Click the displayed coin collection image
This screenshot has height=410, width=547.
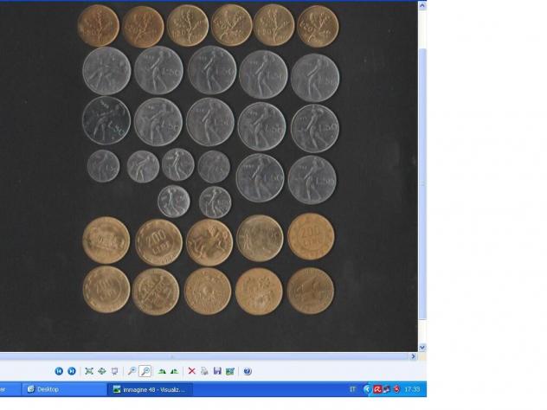[209, 176]
